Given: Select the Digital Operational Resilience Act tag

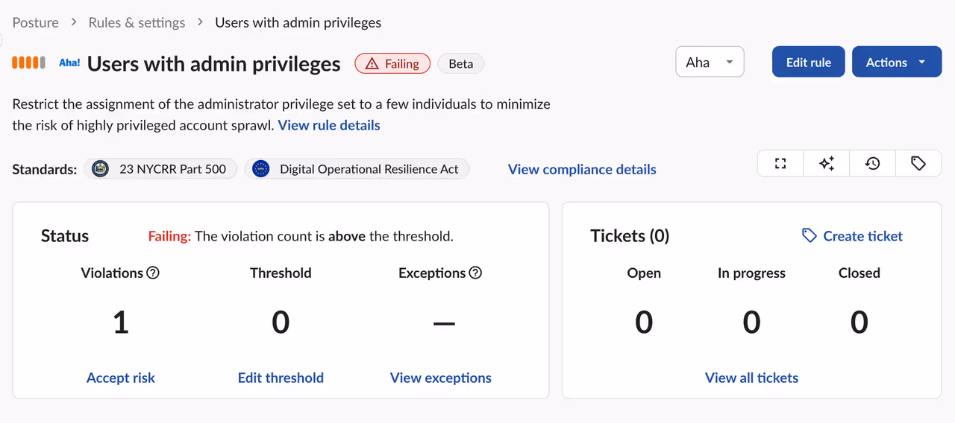Looking at the screenshot, I should pyautogui.click(x=357, y=169).
